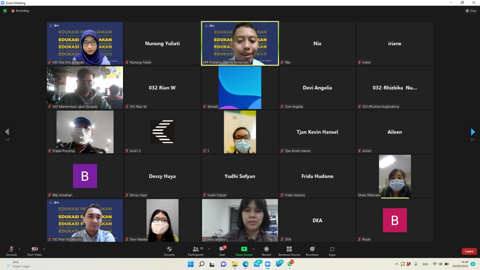Expand the Share Screen options arrow
Image resolution: width=480 pixels, height=270 pixels.
tap(253, 249)
